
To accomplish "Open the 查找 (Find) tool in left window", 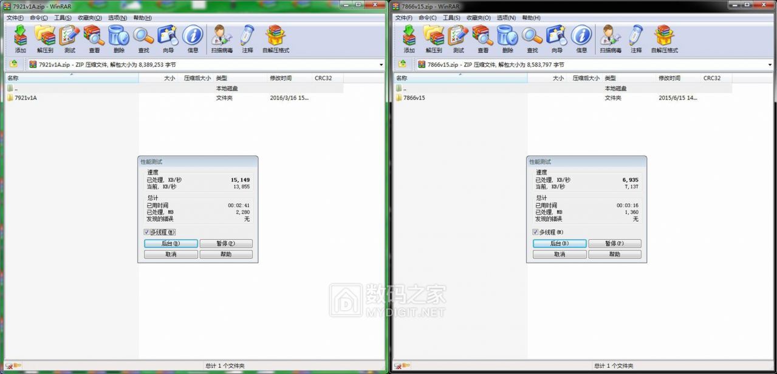I will pyautogui.click(x=143, y=38).
